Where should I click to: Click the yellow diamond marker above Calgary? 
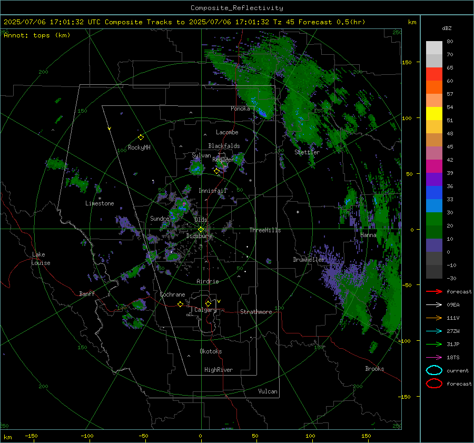coord(208,303)
